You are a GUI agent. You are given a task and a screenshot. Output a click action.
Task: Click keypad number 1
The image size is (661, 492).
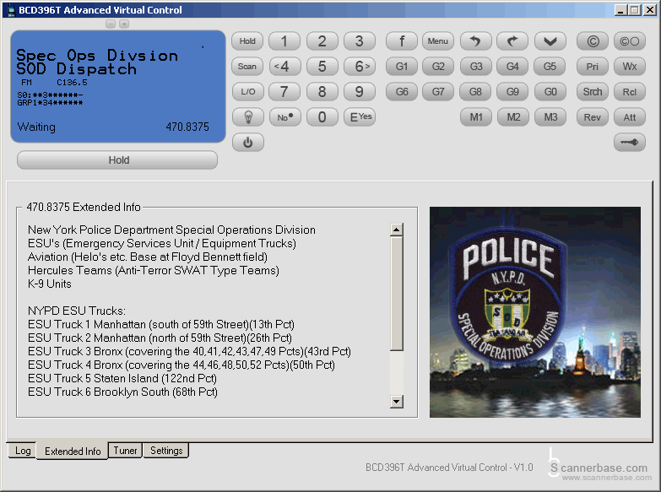point(285,41)
